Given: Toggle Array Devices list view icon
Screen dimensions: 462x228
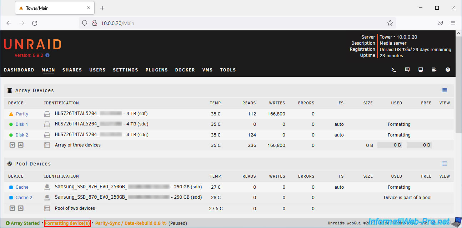Looking at the screenshot, I should (444, 90).
